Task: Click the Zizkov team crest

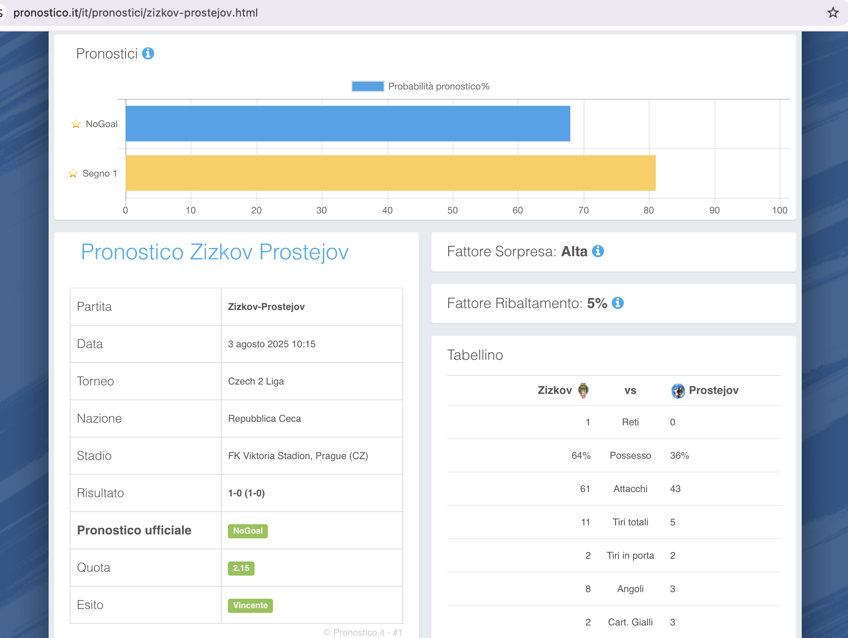Action: 583,390
